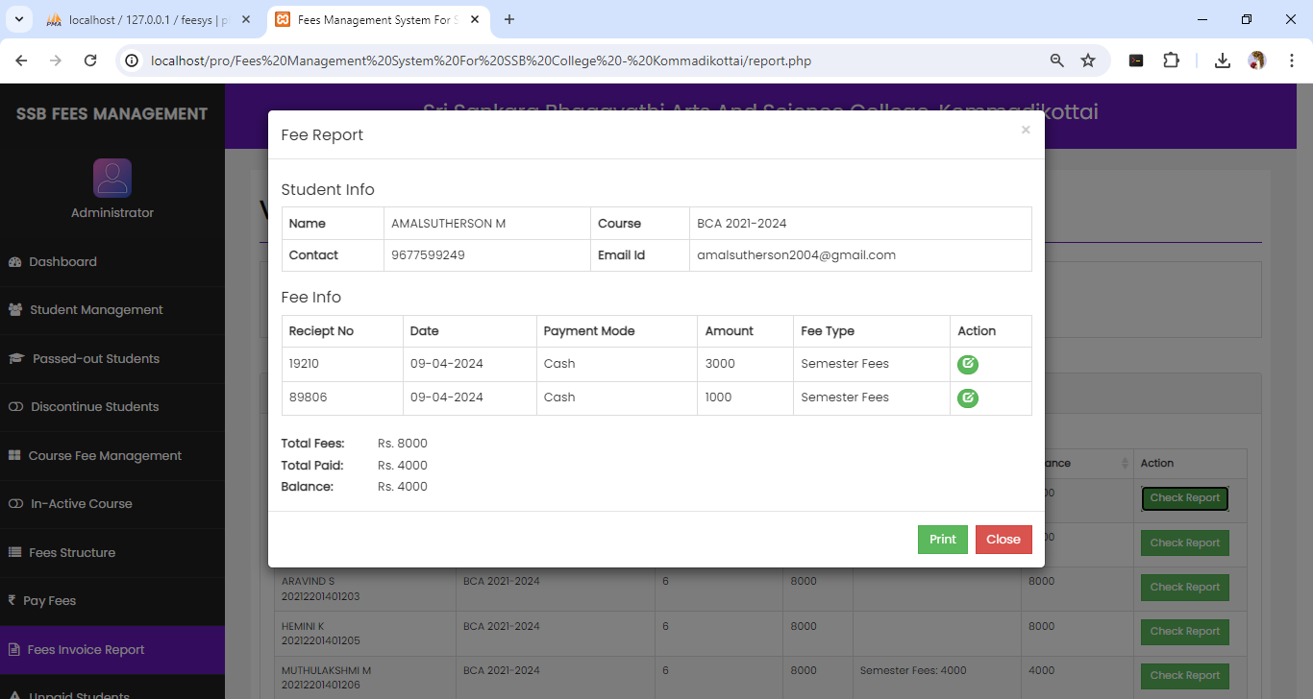
Task: Click the browser address bar URL
Action: (481, 60)
